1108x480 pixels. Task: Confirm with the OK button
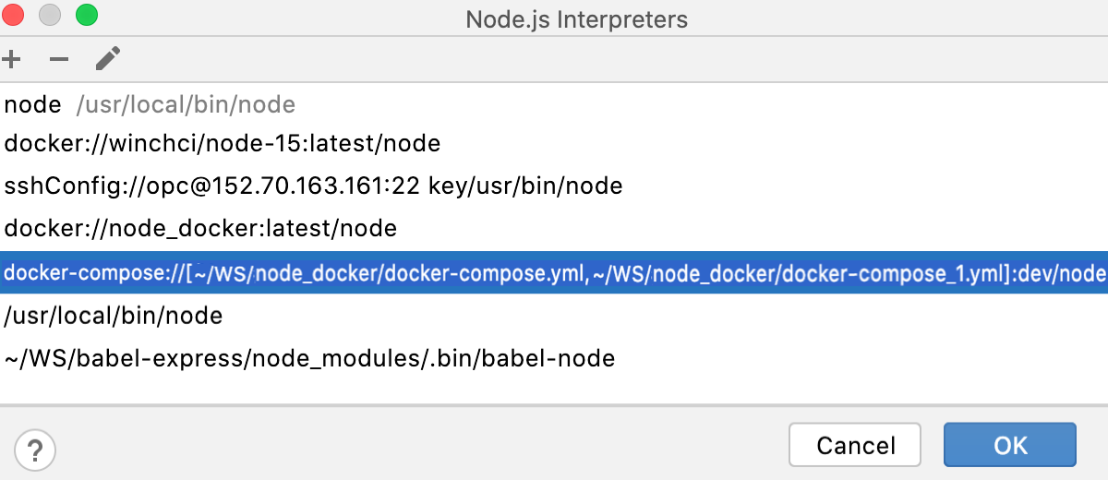tap(1010, 446)
